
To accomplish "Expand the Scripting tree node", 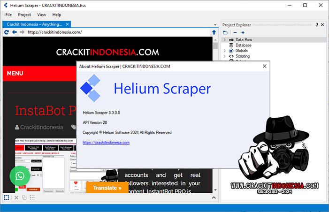I will point(225,56).
